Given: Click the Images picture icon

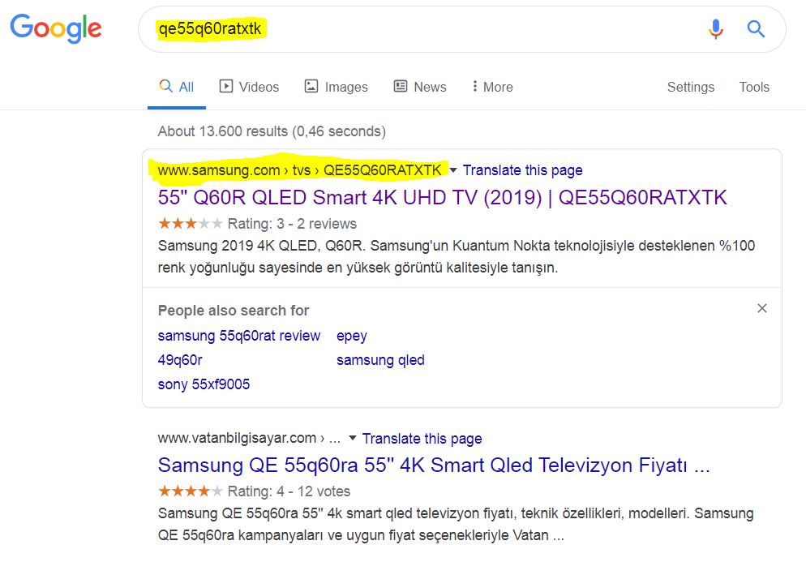Looking at the screenshot, I should (x=311, y=86).
